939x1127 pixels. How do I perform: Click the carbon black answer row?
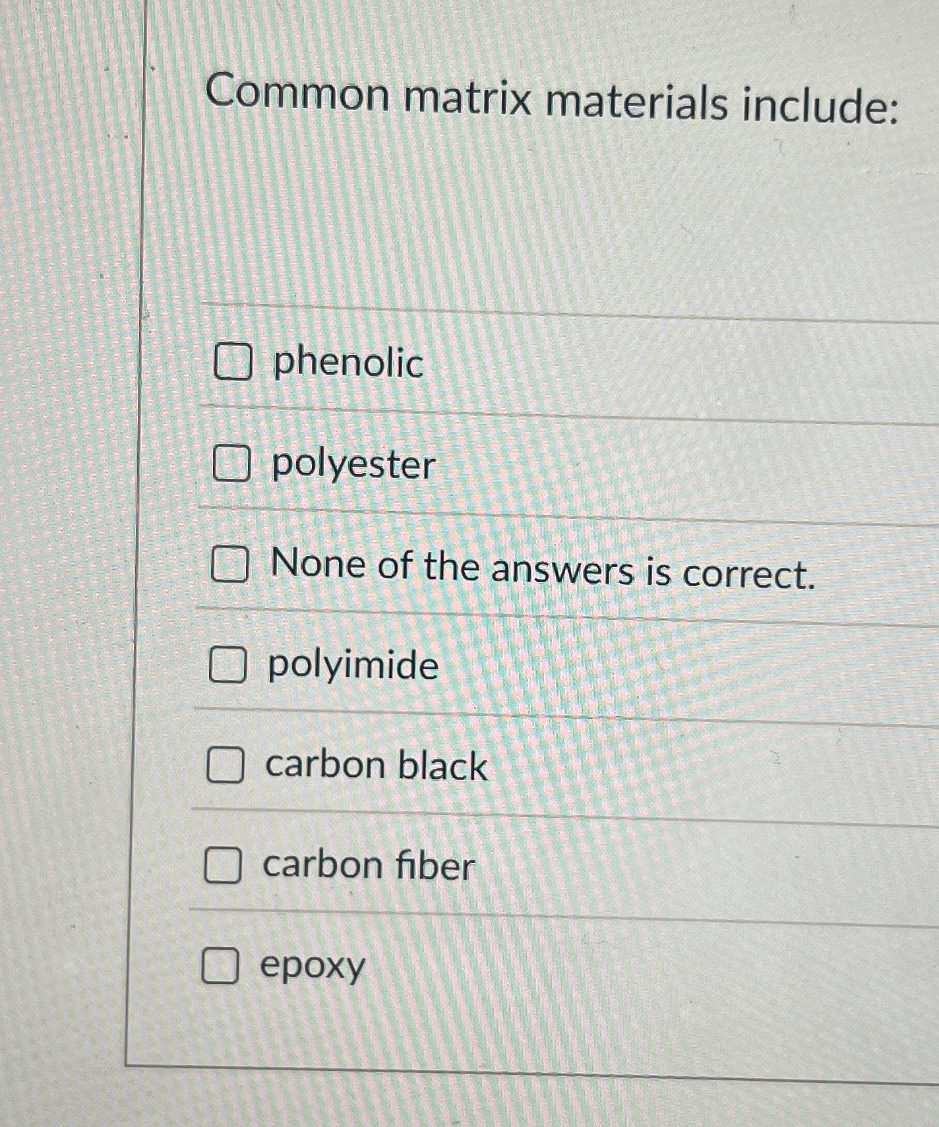375,767
